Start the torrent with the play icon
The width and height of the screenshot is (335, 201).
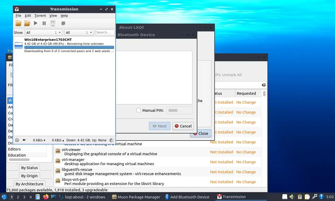click(36, 23)
